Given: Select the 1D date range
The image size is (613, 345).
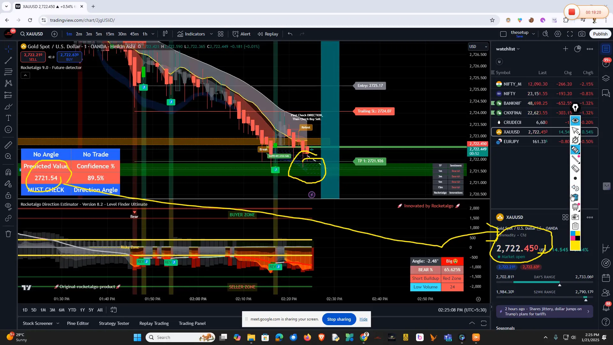Looking at the screenshot, I should (25, 310).
